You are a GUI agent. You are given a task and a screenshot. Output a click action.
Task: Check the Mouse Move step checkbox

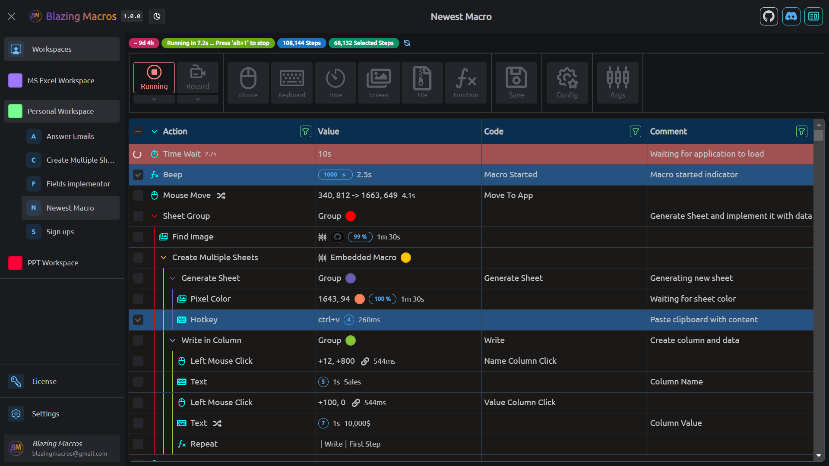(138, 195)
